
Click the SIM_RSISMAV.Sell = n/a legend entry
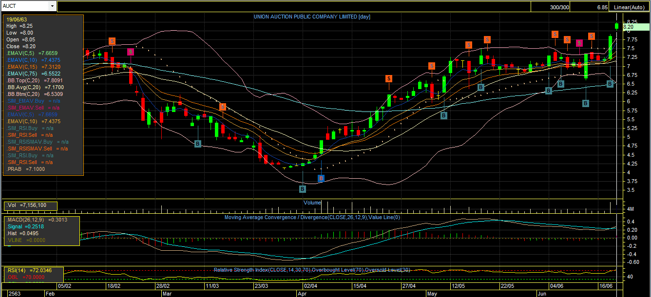[x=37, y=148]
